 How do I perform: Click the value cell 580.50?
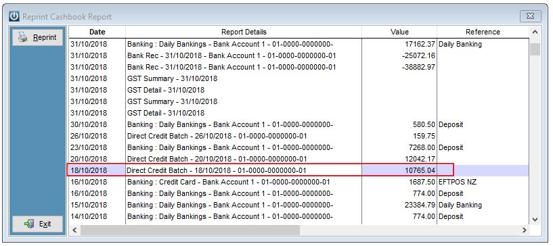[399, 124]
